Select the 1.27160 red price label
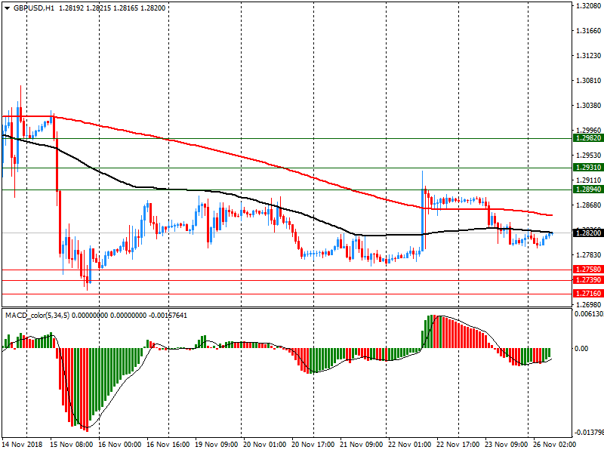604x453 pixels. pos(587,293)
